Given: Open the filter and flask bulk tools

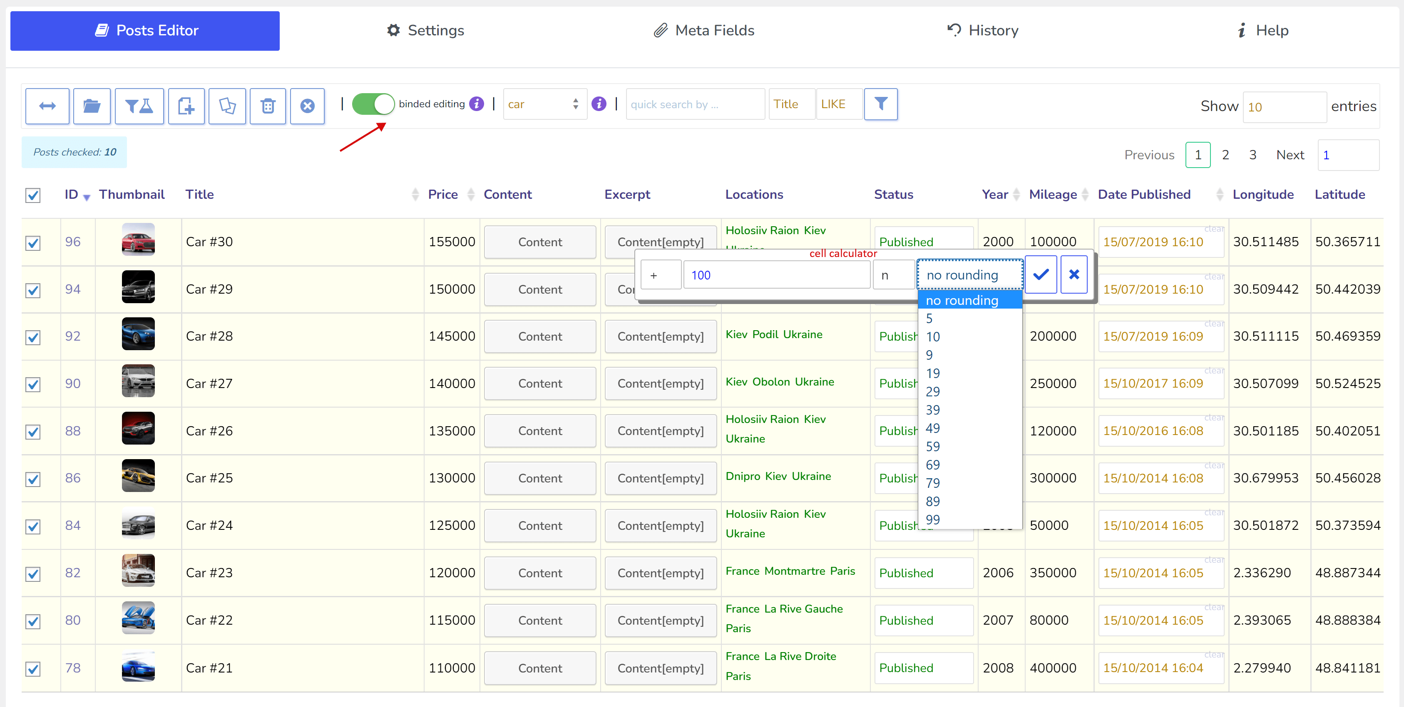Looking at the screenshot, I should [x=139, y=106].
